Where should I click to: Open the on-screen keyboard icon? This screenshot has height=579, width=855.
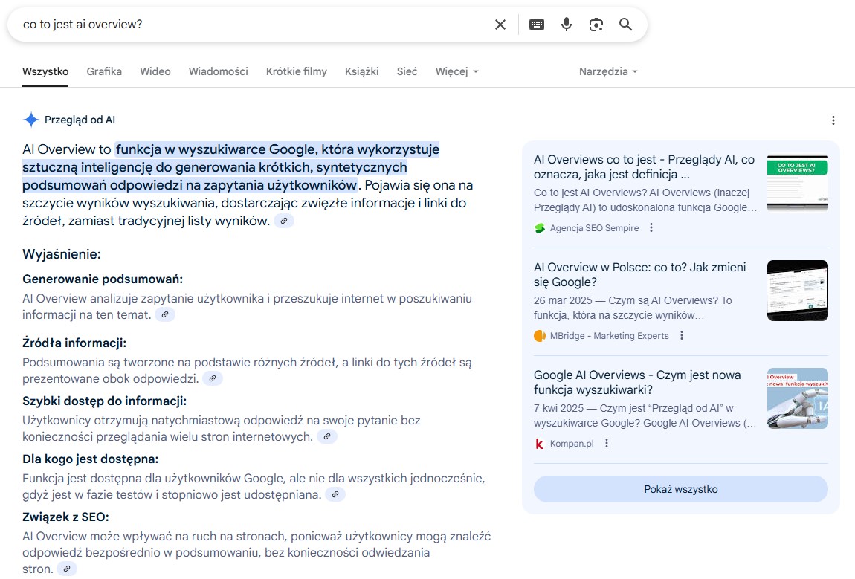coord(537,25)
